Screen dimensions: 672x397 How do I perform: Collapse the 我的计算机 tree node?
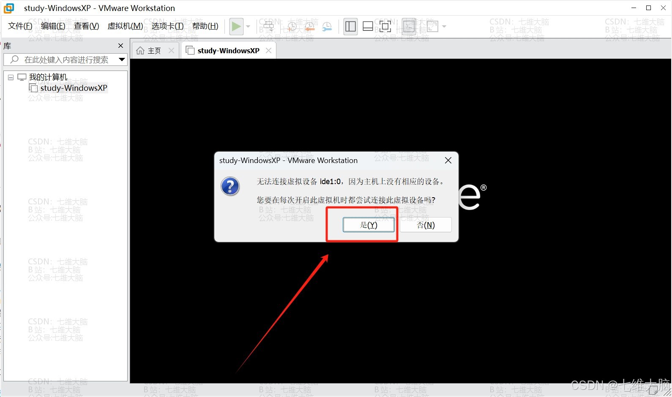pos(11,77)
